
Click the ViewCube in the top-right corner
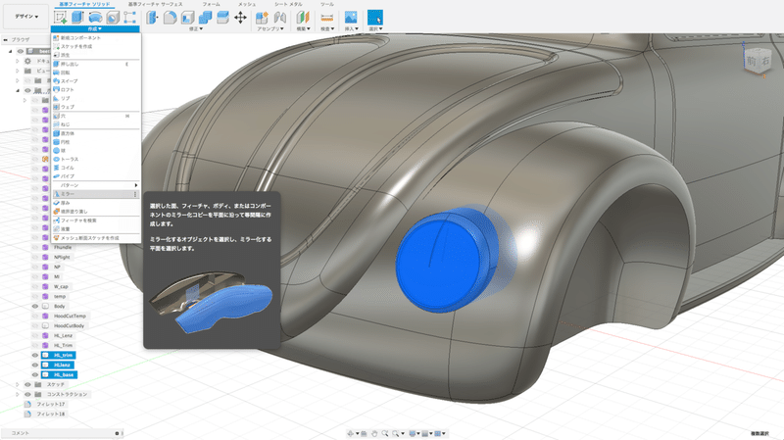click(756, 61)
